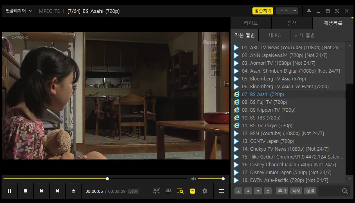Toggle the yellow playlist panel icon
This screenshot has width=355, height=203.
click(193, 191)
